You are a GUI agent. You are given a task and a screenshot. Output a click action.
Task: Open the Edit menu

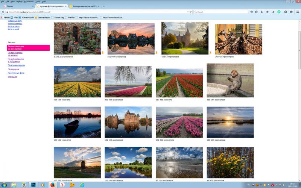pyautogui.click(x=7, y=2)
